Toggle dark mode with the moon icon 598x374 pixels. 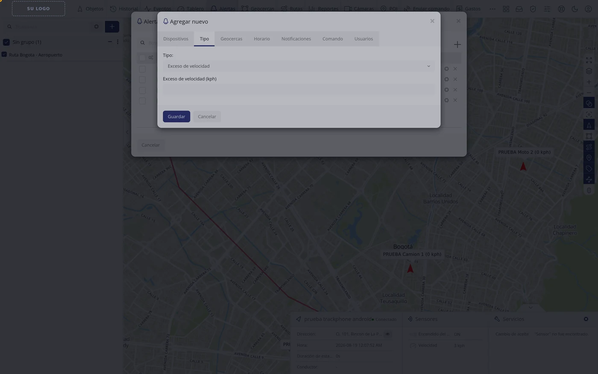[575, 9]
